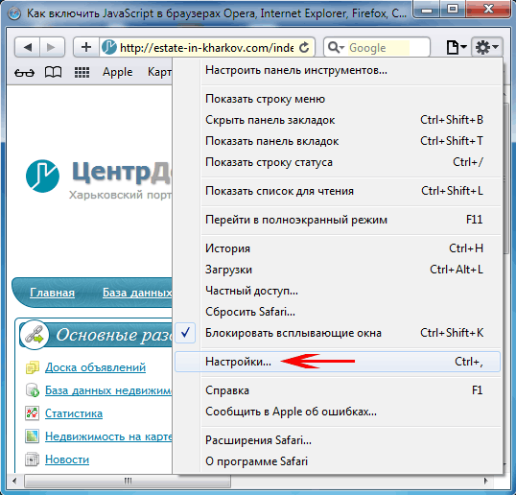The width and height of the screenshot is (516, 495).
Task: Click the URL address field
Action: click(206, 48)
